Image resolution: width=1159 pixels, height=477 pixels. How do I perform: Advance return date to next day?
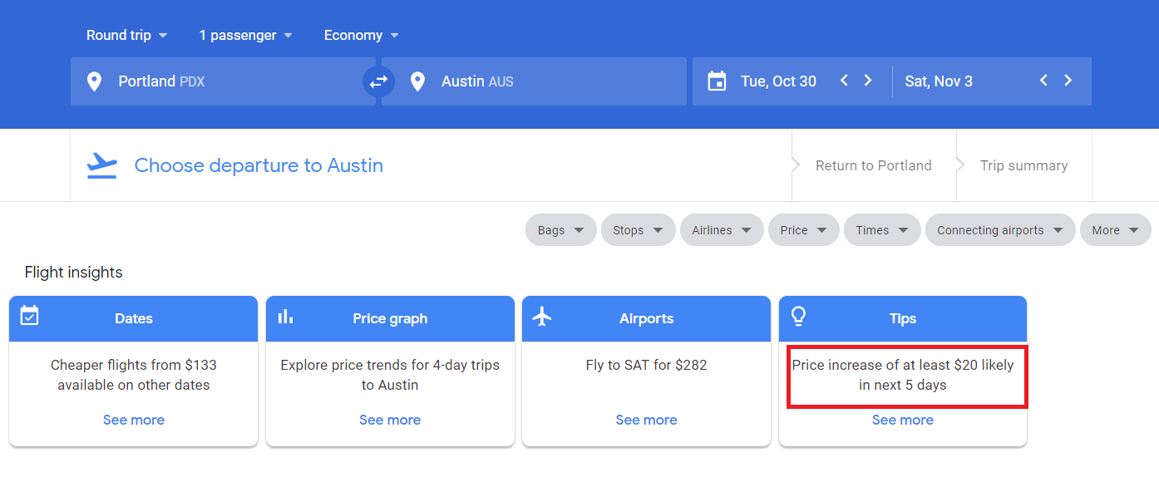pyautogui.click(x=1068, y=81)
